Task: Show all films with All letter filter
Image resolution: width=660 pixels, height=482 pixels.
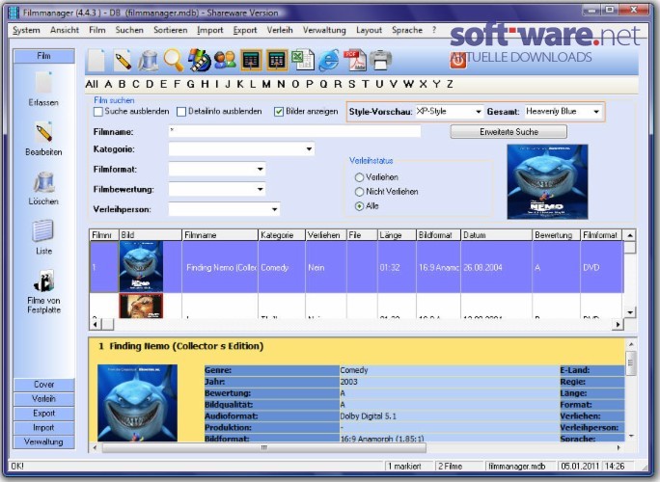Action: 92,84
